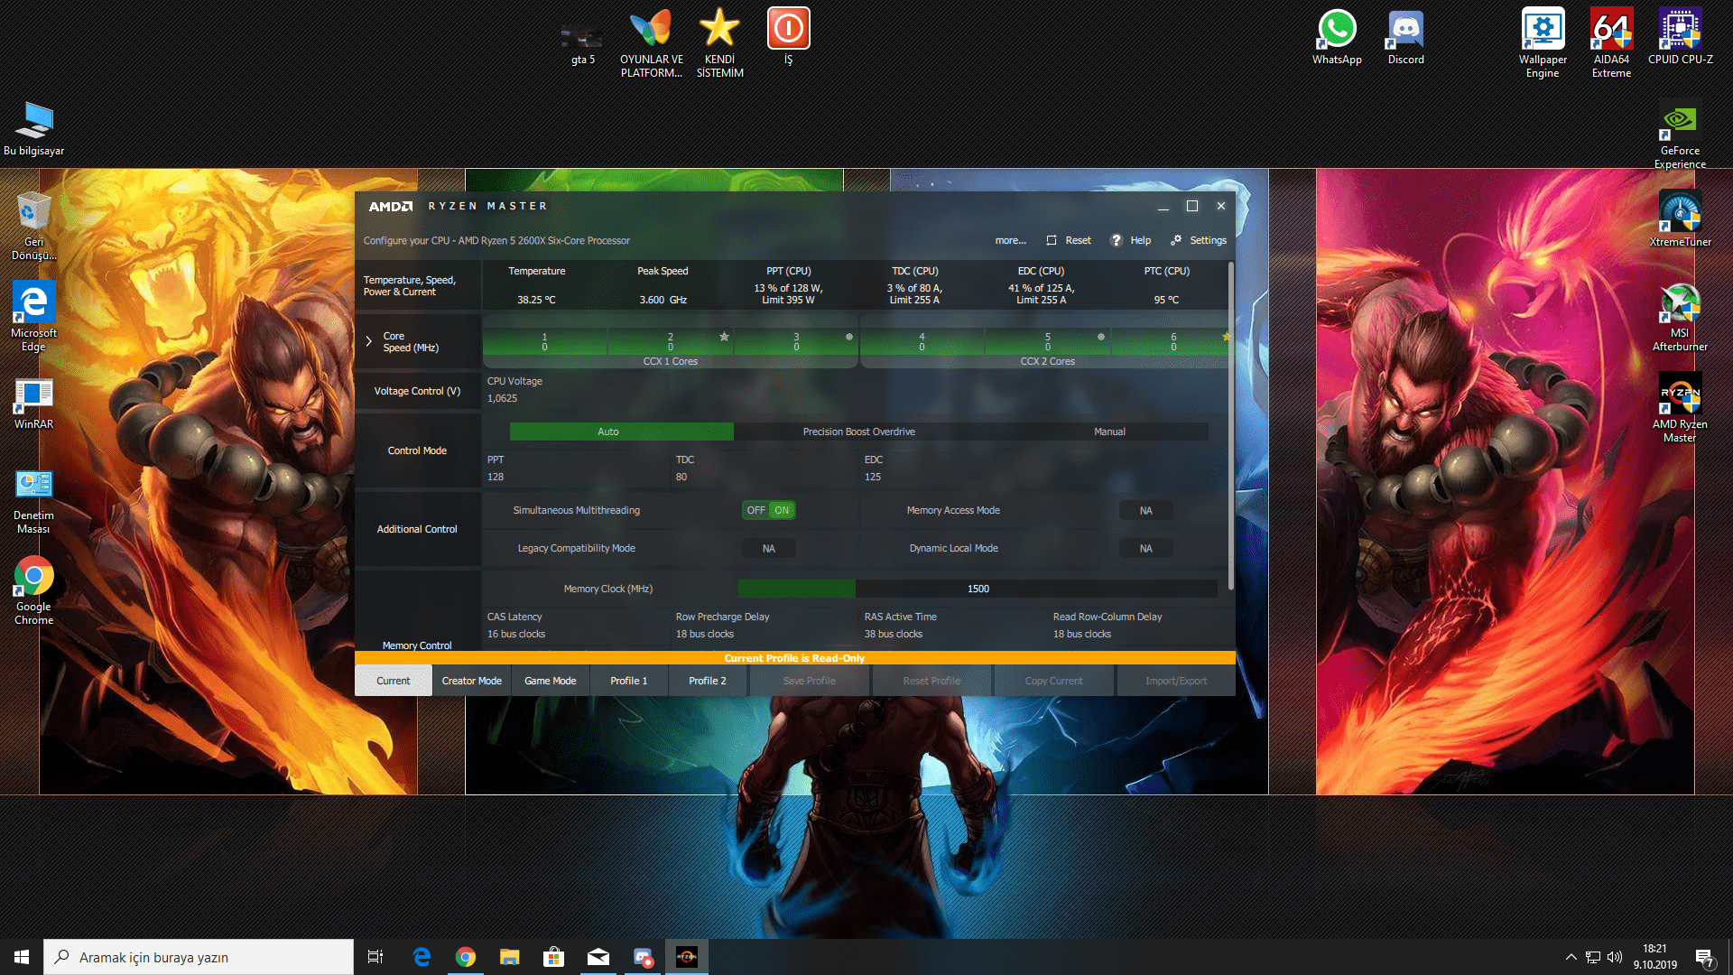Select Manual control mode
The width and height of the screenshot is (1733, 975).
click(x=1109, y=432)
